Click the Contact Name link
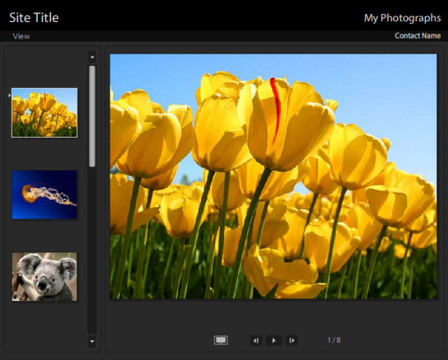Image resolution: width=448 pixels, height=360 pixels. click(417, 35)
